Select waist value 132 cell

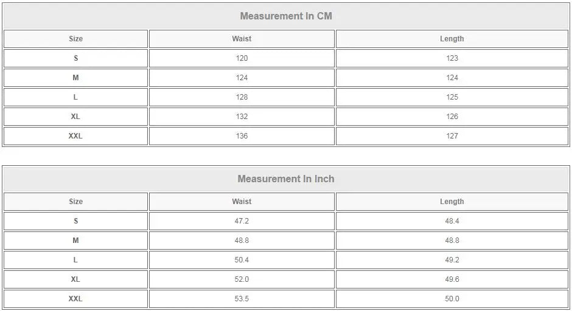tap(242, 117)
